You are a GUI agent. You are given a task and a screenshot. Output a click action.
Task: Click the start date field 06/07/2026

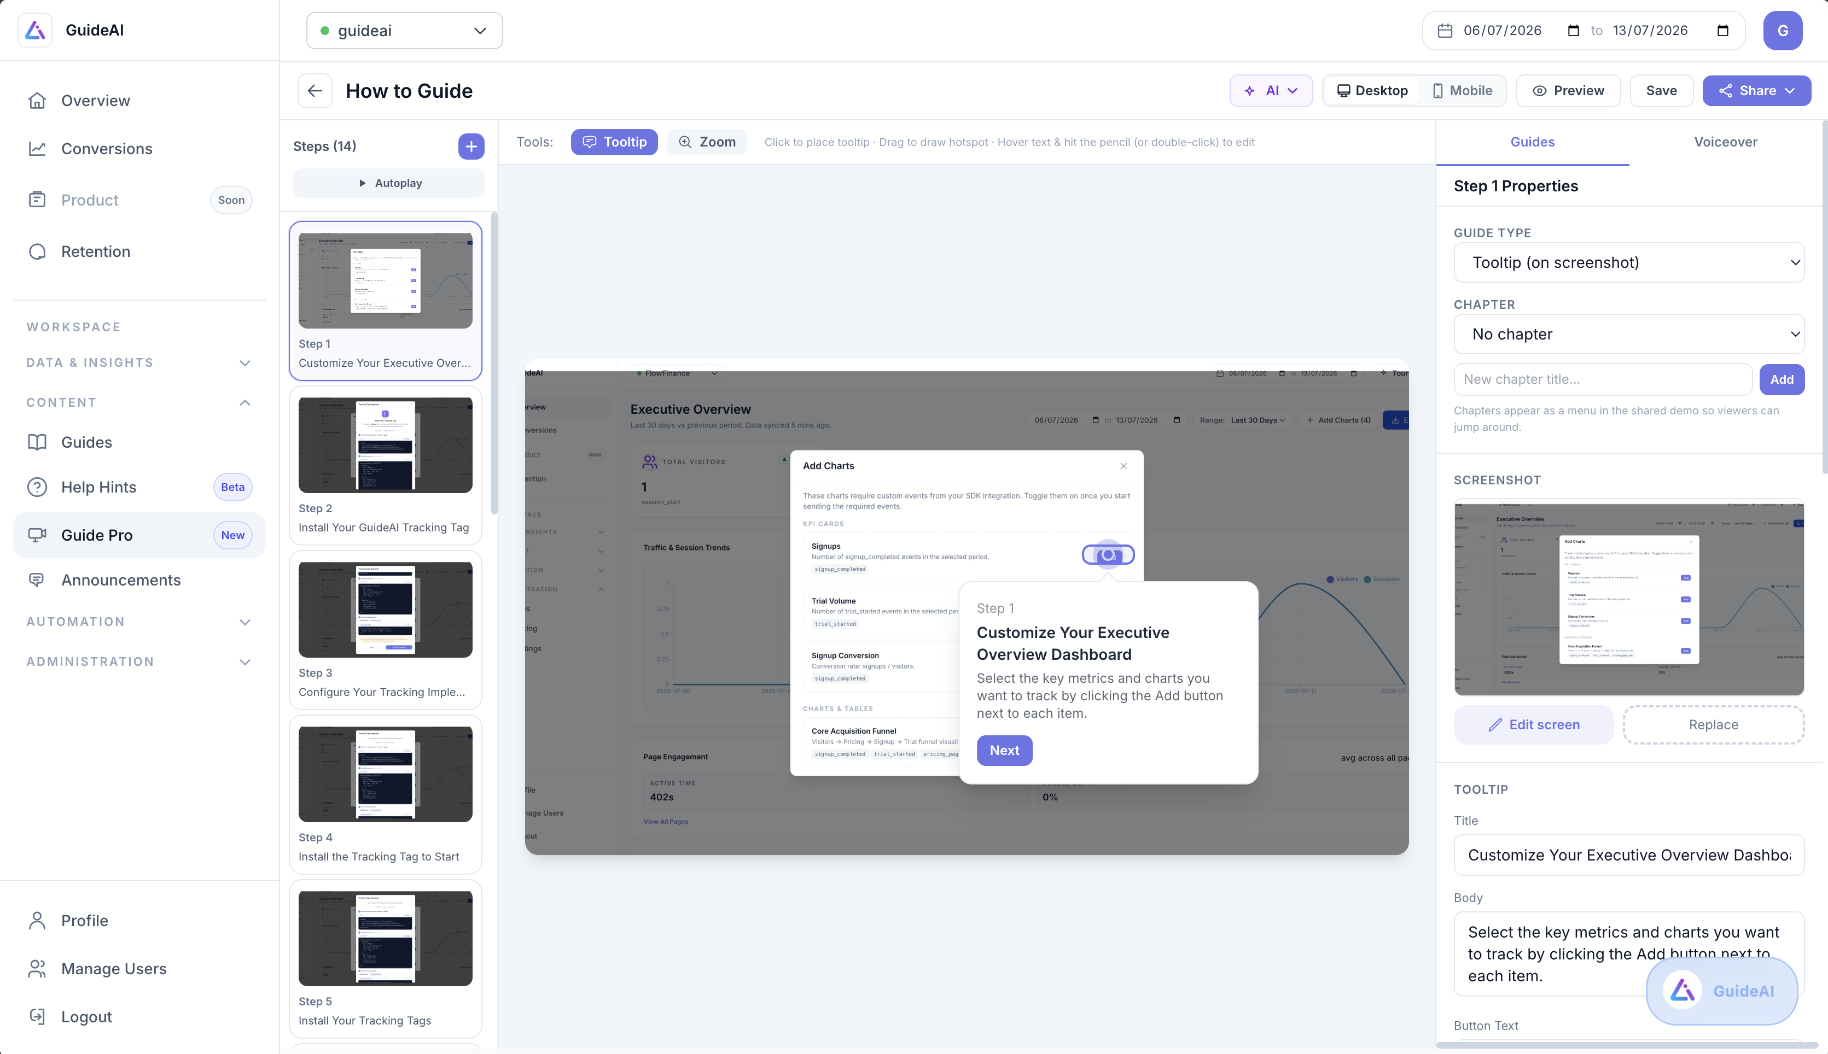[1503, 31]
